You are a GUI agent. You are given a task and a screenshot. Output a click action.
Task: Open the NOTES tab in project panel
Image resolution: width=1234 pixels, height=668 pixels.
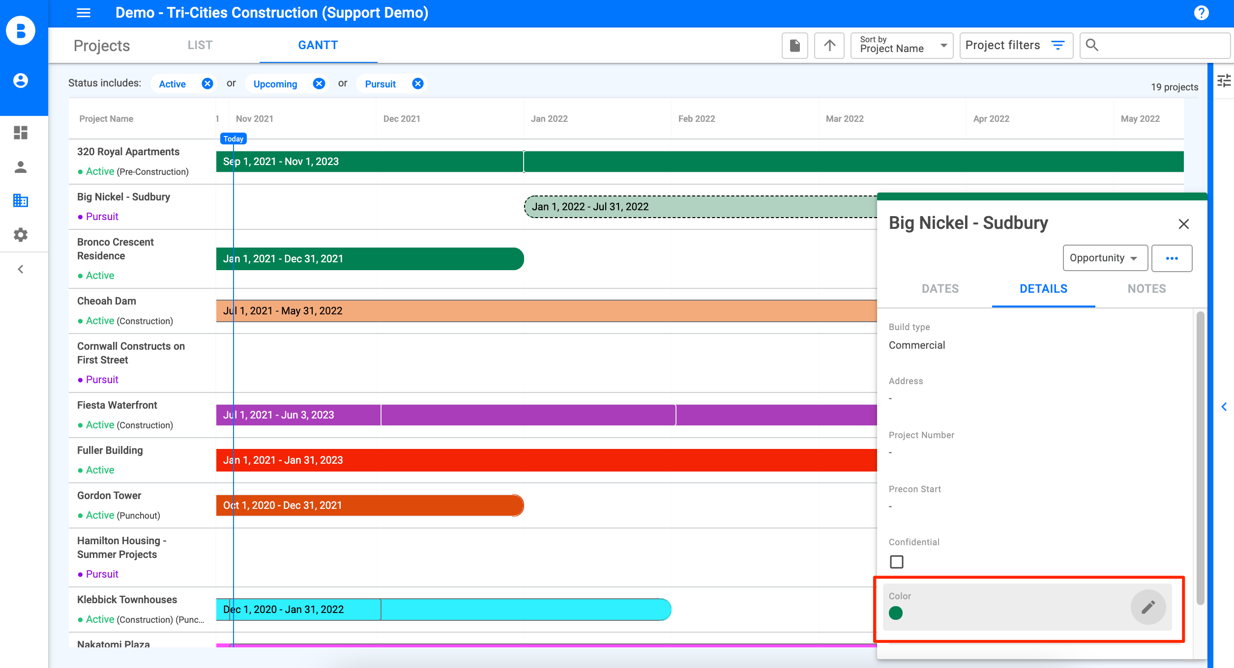1146,289
